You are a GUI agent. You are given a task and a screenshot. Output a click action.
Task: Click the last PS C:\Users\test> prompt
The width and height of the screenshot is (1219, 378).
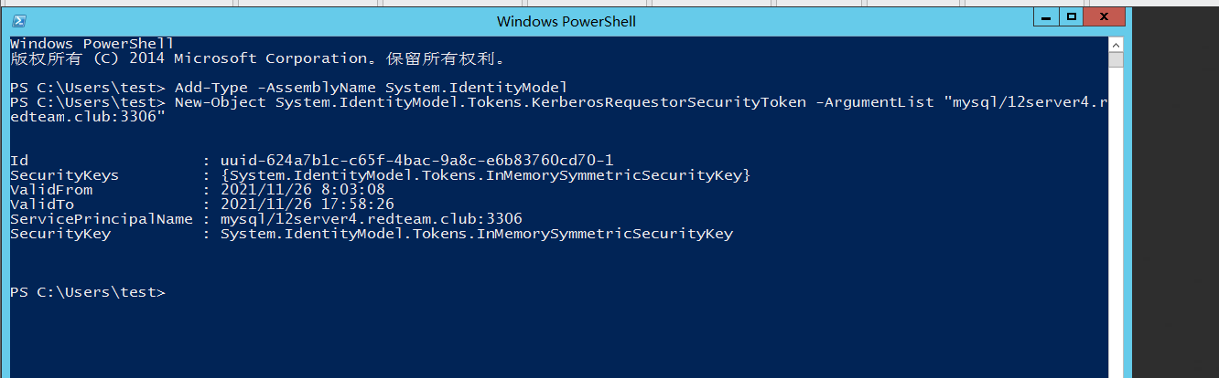88,292
